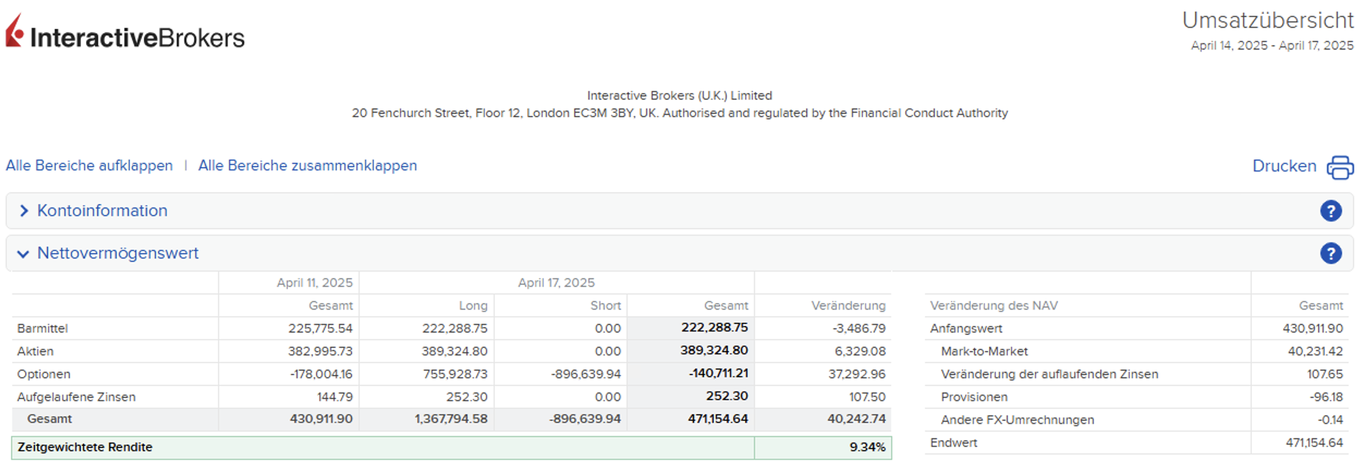Open help for the Nettovermögenswert section
The width and height of the screenshot is (1363, 466).
pos(1330,253)
